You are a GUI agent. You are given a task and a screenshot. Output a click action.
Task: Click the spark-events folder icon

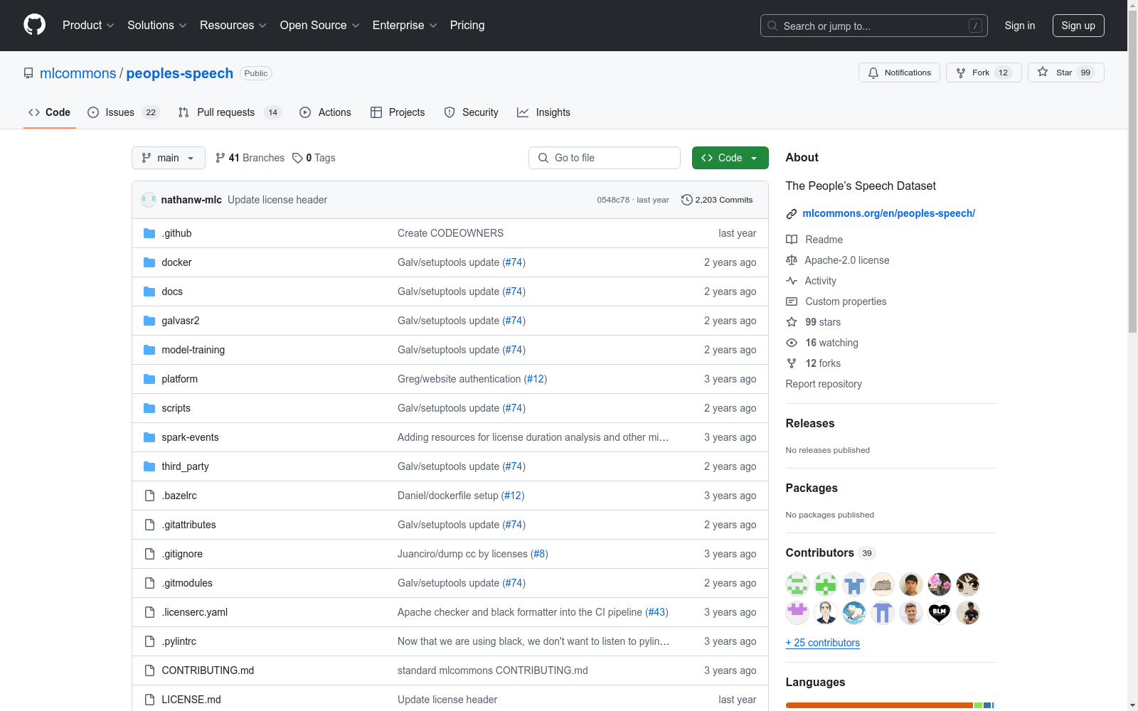coord(149,437)
